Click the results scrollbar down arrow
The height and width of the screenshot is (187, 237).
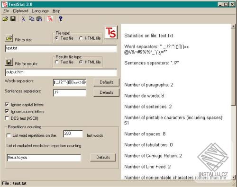pyautogui.click(x=233, y=178)
